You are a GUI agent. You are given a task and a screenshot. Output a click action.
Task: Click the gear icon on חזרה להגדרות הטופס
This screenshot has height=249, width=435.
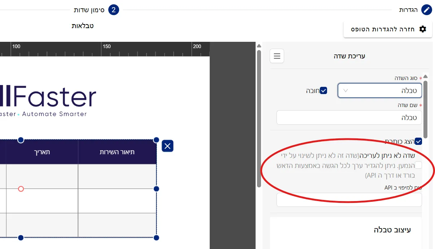coord(422,29)
